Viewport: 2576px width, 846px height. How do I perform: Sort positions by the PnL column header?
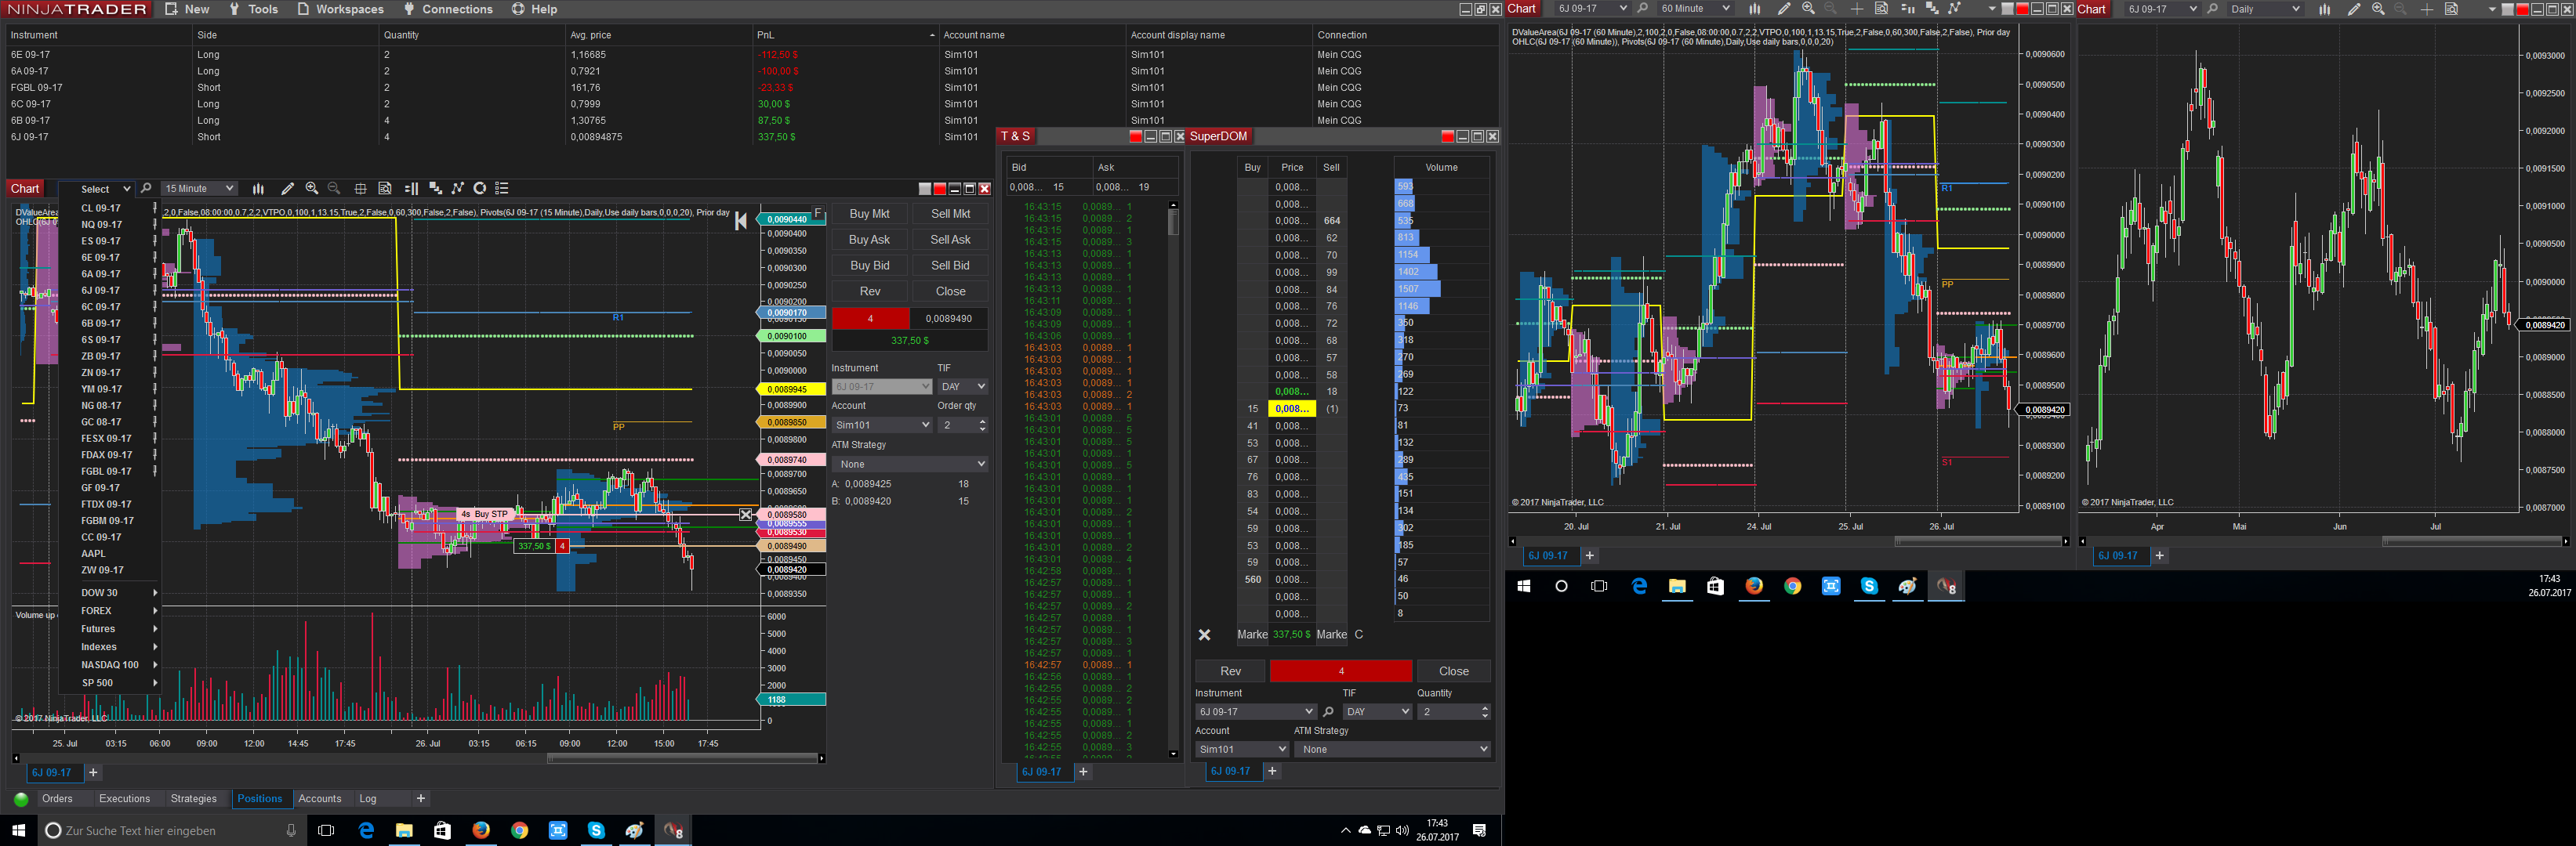[845, 35]
